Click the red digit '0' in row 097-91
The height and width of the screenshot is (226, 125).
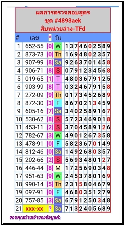click(81, 192)
